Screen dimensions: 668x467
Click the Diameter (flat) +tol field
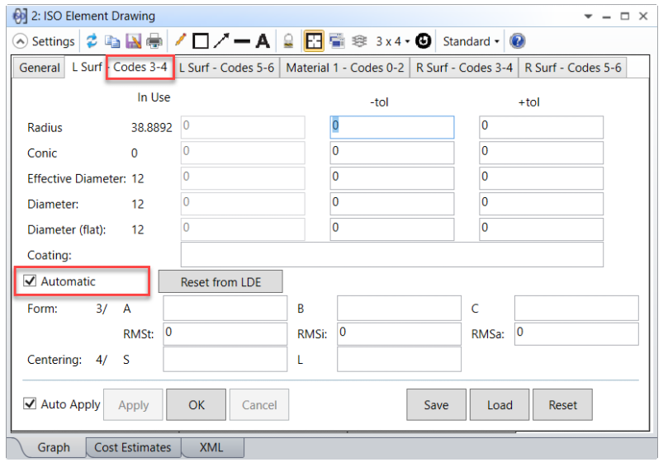(x=541, y=229)
